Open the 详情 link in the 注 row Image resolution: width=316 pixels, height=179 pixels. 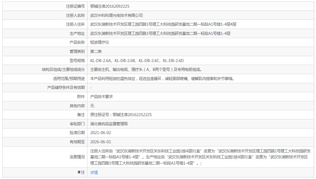tap(94, 173)
